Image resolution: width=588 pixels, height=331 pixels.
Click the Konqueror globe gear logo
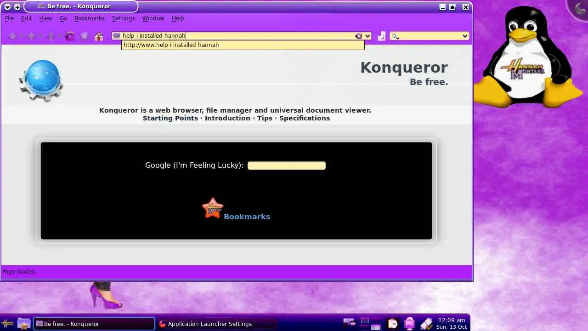(x=41, y=80)
